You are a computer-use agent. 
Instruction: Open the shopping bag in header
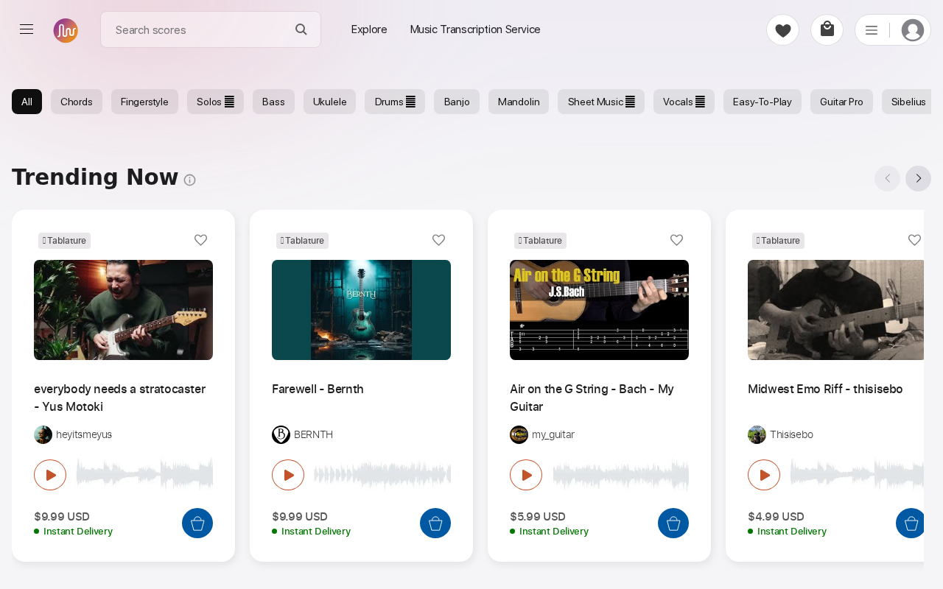[x=827, y=30]
